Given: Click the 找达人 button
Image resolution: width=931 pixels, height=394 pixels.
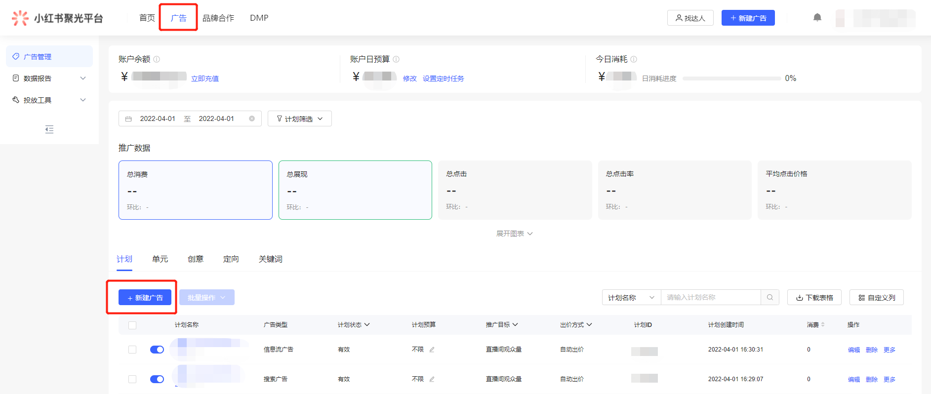Looking at the screenshot, I should click(x=690, y=18).
